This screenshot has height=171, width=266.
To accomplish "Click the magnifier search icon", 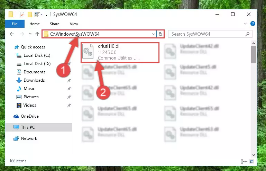I will pyautogui.click(x=247, y=34).
